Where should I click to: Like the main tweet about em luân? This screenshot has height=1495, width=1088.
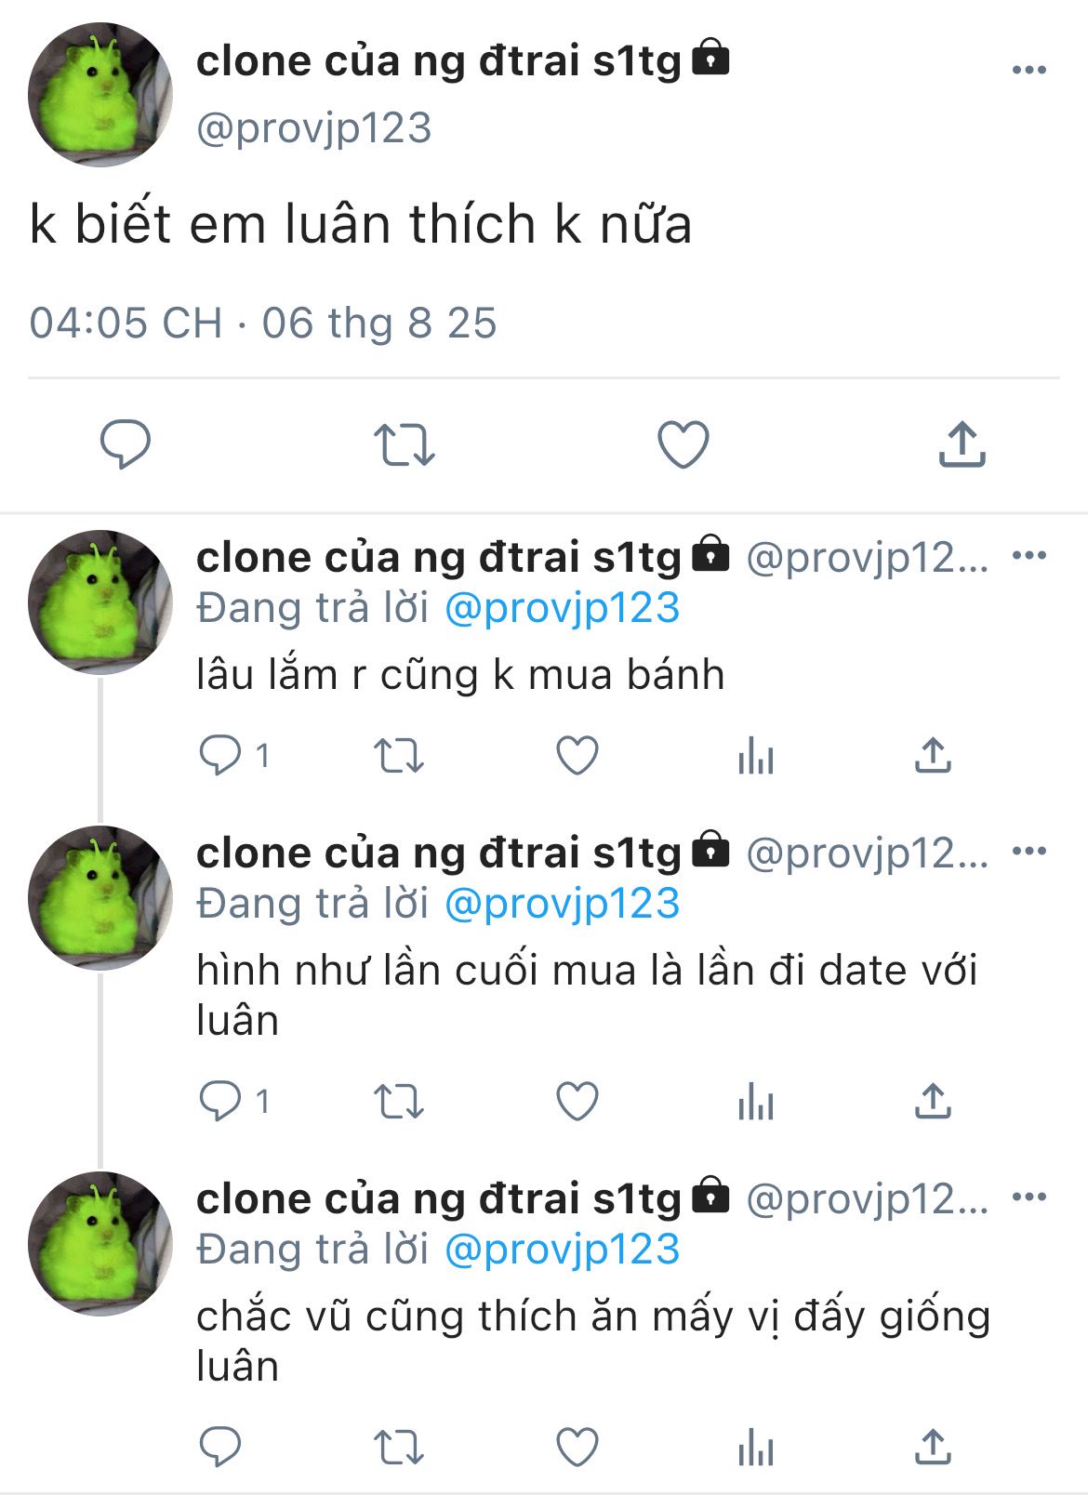(x=683, y=444)
